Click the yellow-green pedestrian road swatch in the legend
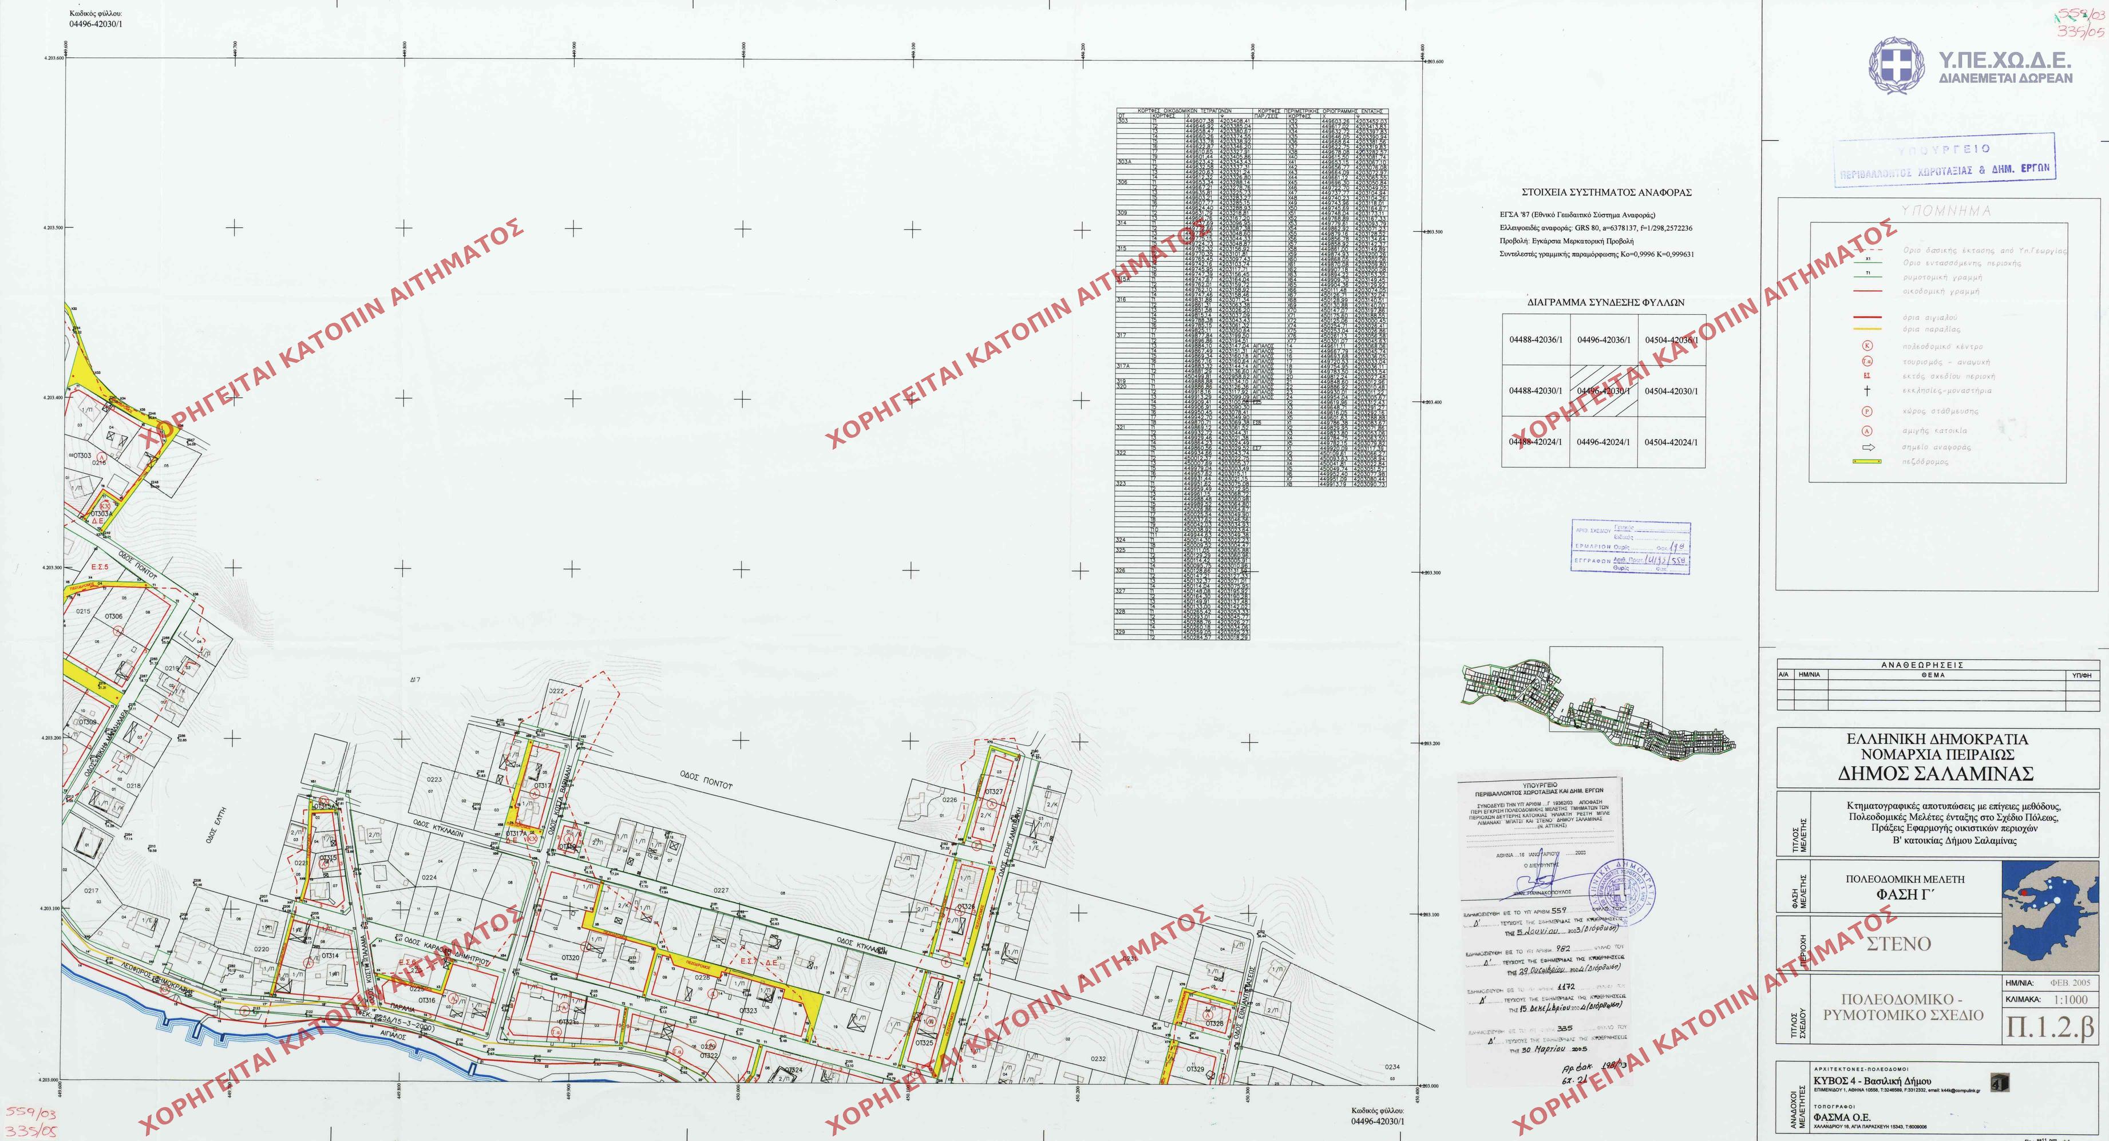Screen dimensions: 2109x1141 tap(1867, 462)
